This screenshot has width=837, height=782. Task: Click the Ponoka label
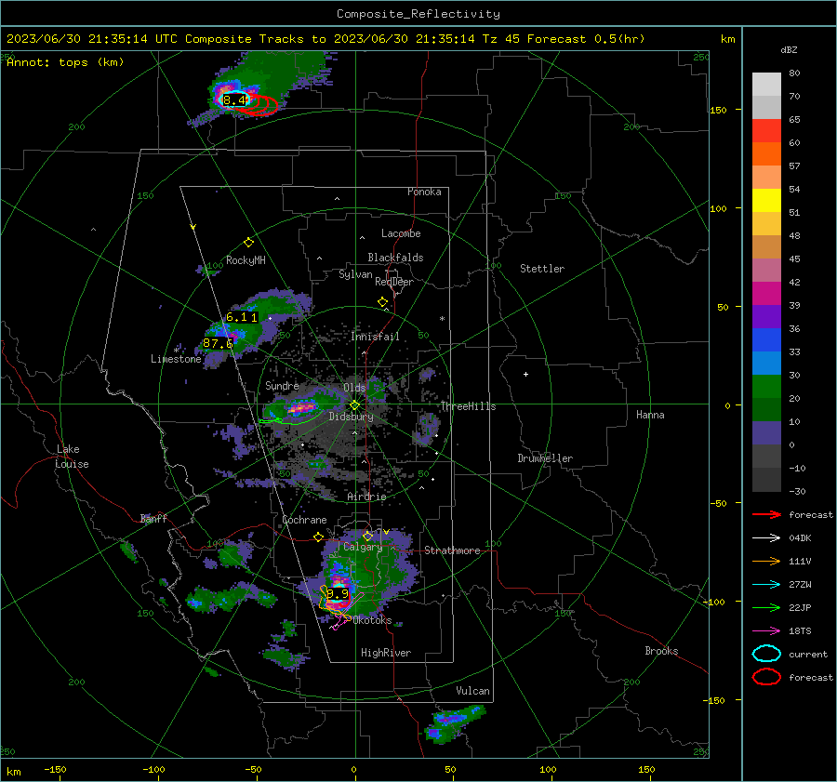(424, 192)
